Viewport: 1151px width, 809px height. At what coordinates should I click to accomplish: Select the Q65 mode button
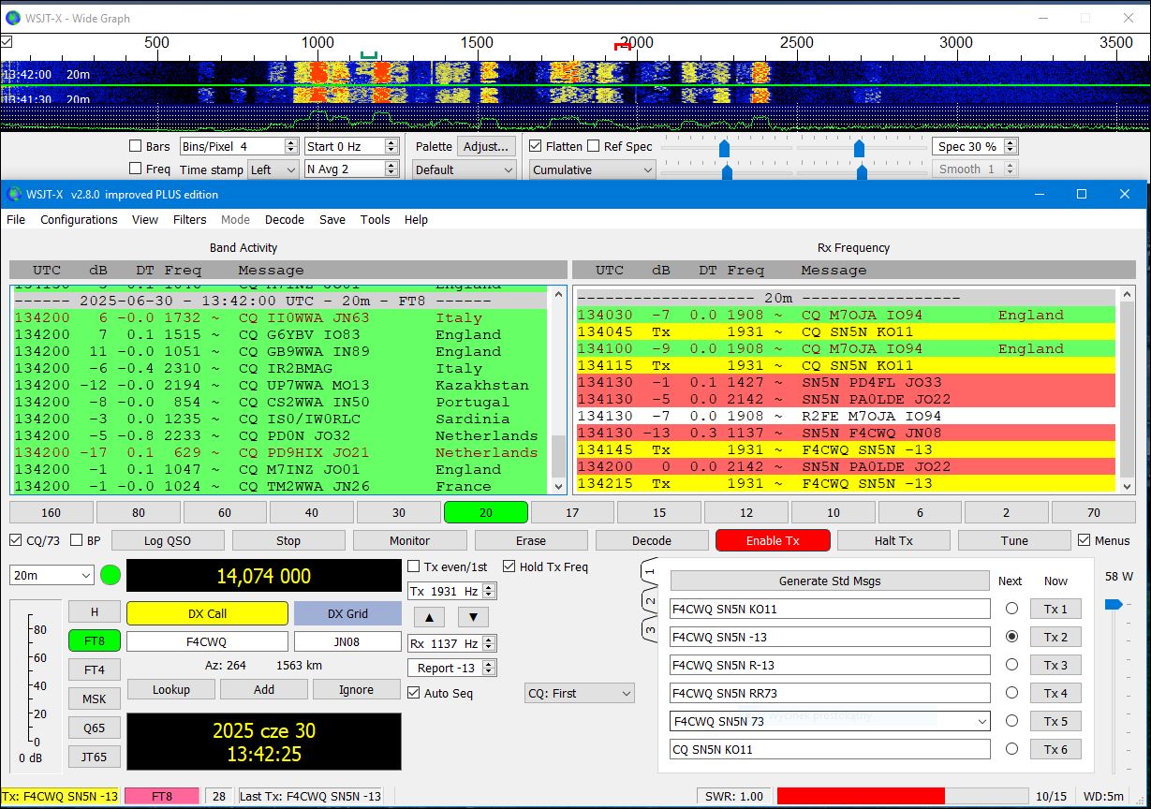point(95,728)
